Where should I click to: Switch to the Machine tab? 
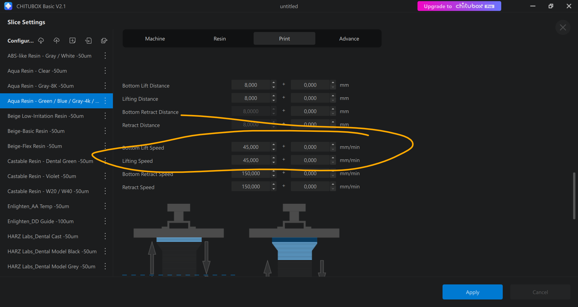coord(155,39)
